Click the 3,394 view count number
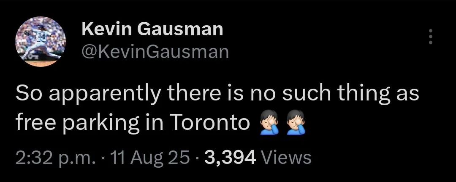 [x=230, y=158]
